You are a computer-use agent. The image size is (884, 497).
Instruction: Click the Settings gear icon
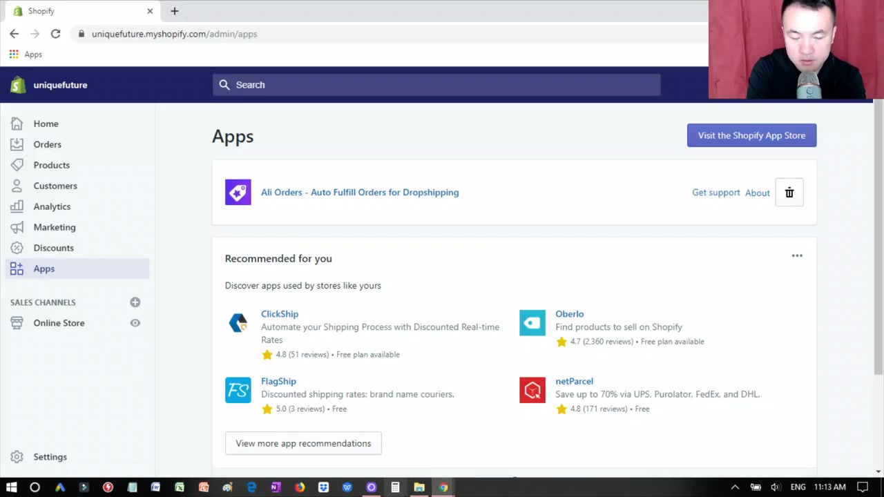(17, 457)
